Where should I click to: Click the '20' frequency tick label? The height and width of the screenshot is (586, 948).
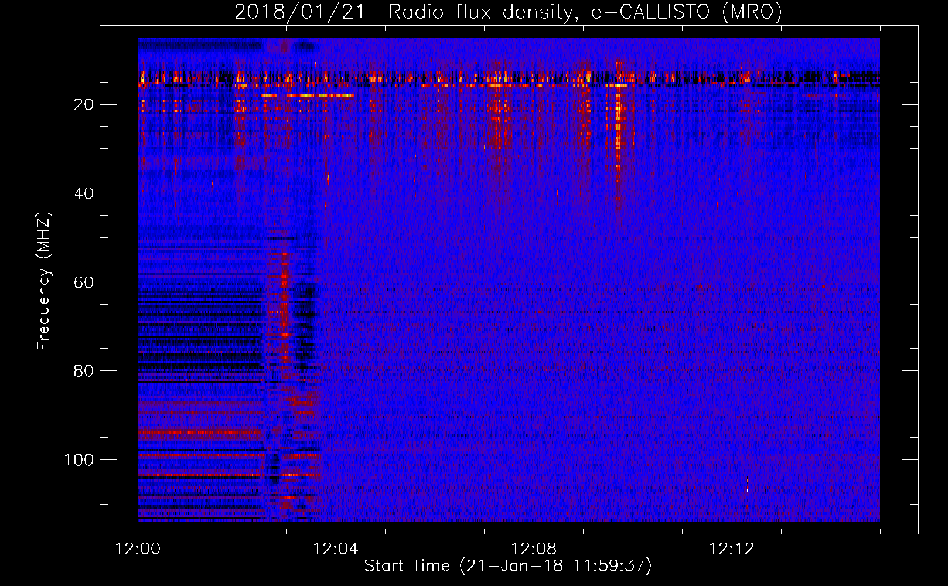84,105
